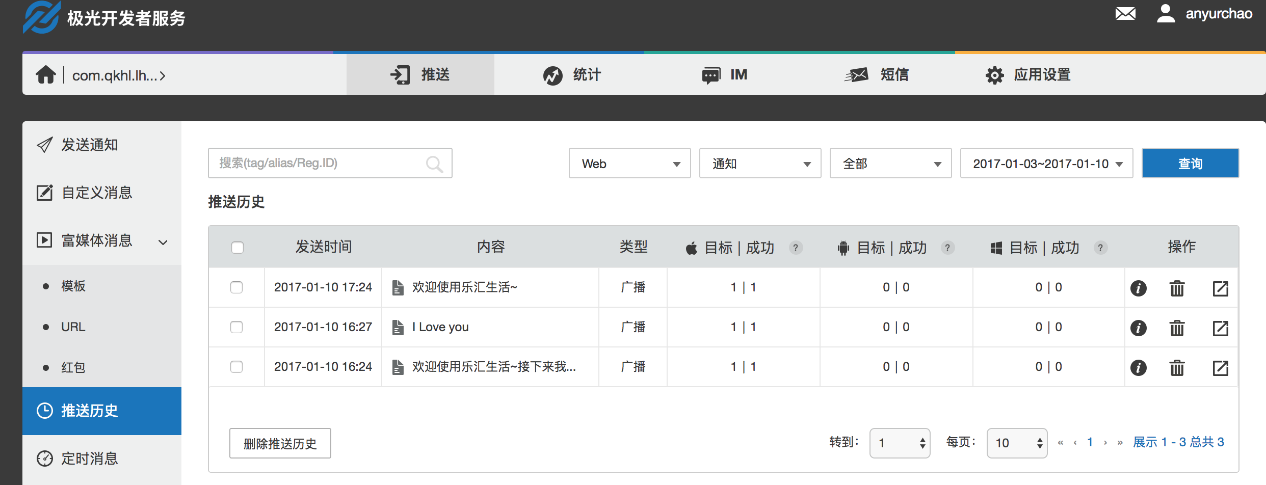This screenshot has height=485, width=1266.
Task: Click document icon for I Love you
Action: coord(398,327)
